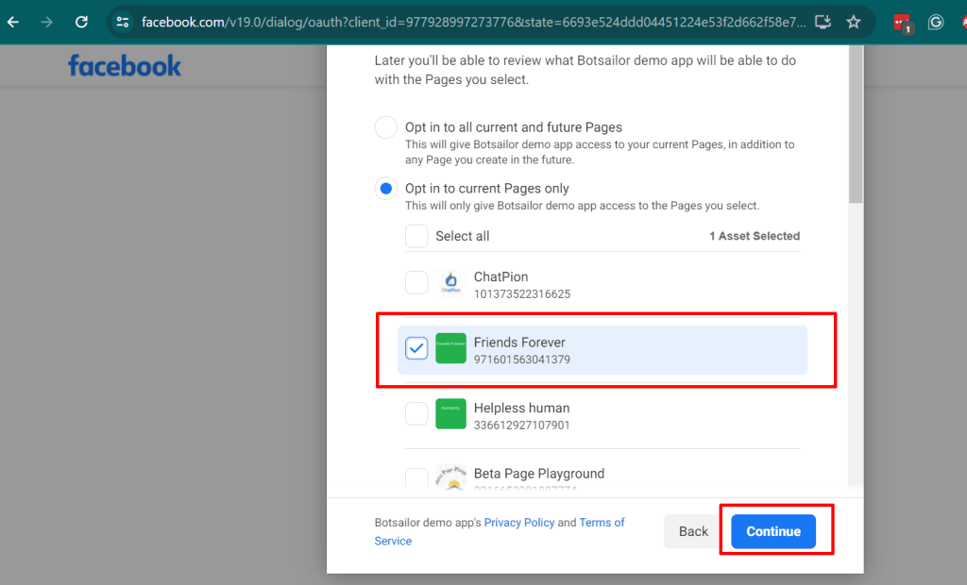Click the ChatPion page logo thumbnail
This screenshot has height=585, width=967.
(450, 283)
